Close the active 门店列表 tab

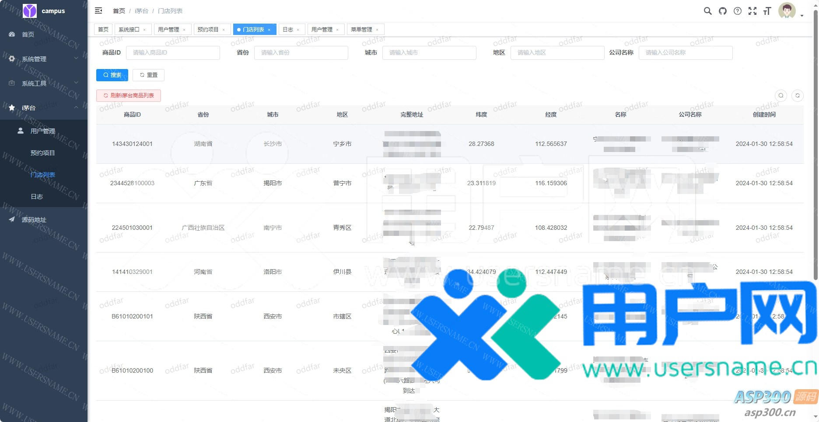pos(269,30)
